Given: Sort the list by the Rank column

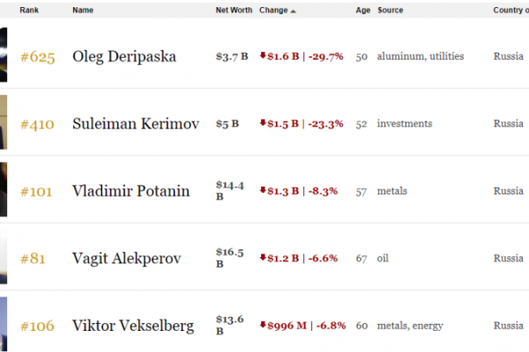Looking at the screenshot, I should point(27,11).
